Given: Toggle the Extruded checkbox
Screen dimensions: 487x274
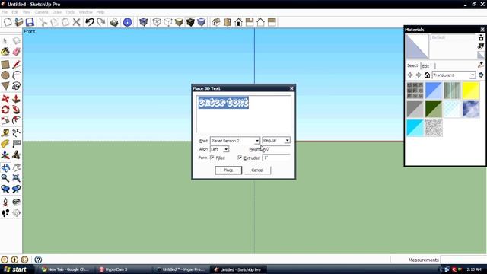Looking at the screenshot, I should tap(240, 158).
